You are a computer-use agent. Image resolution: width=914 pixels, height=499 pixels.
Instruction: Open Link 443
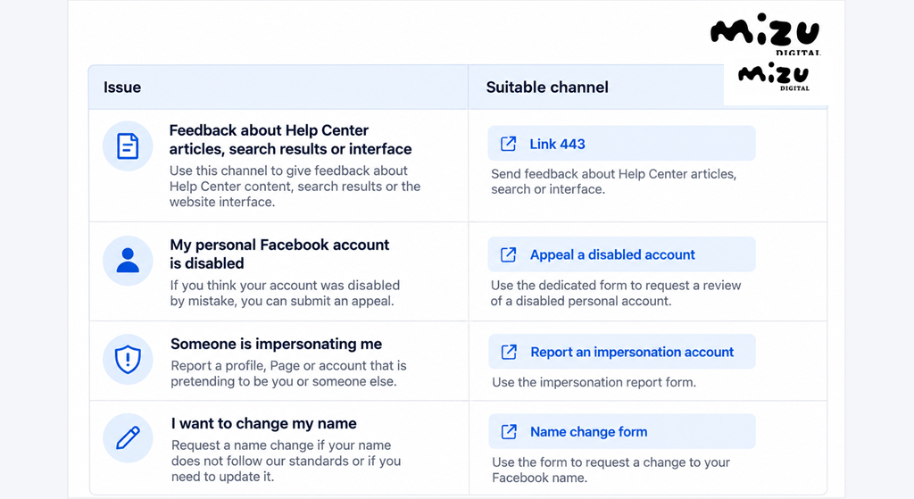tap(621, 144)
